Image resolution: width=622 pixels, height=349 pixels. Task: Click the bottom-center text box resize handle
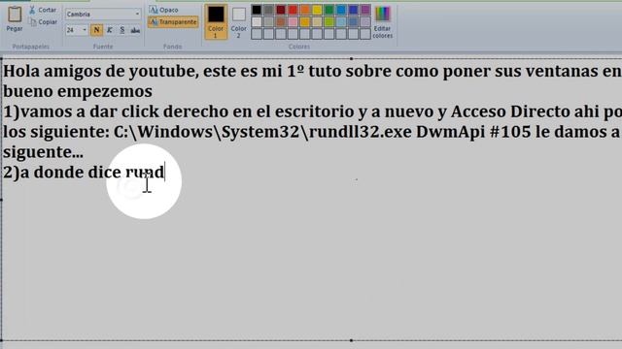pos(352,340)
